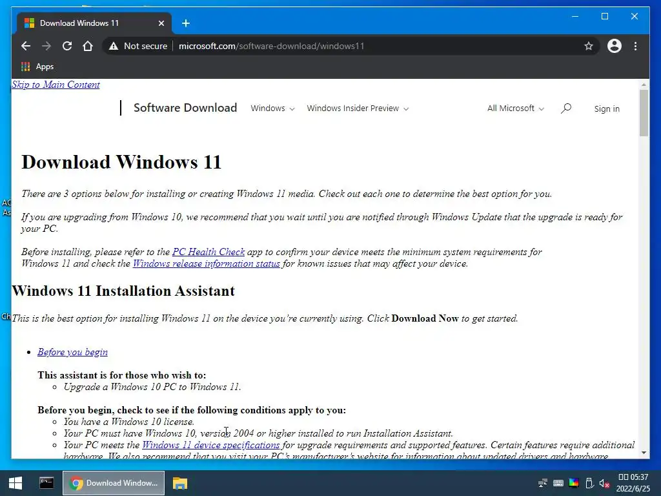This screenshot has height=496, width=661.
Task: Bookmark this page with the star
Action: 589,46
